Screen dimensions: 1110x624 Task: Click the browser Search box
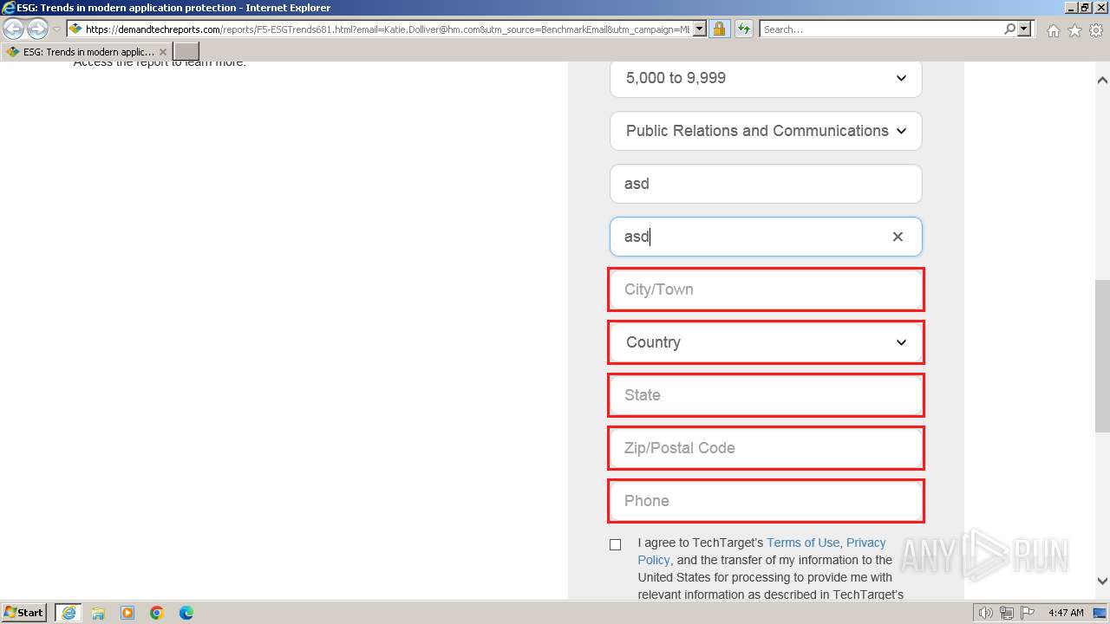(x=880, y=29)
